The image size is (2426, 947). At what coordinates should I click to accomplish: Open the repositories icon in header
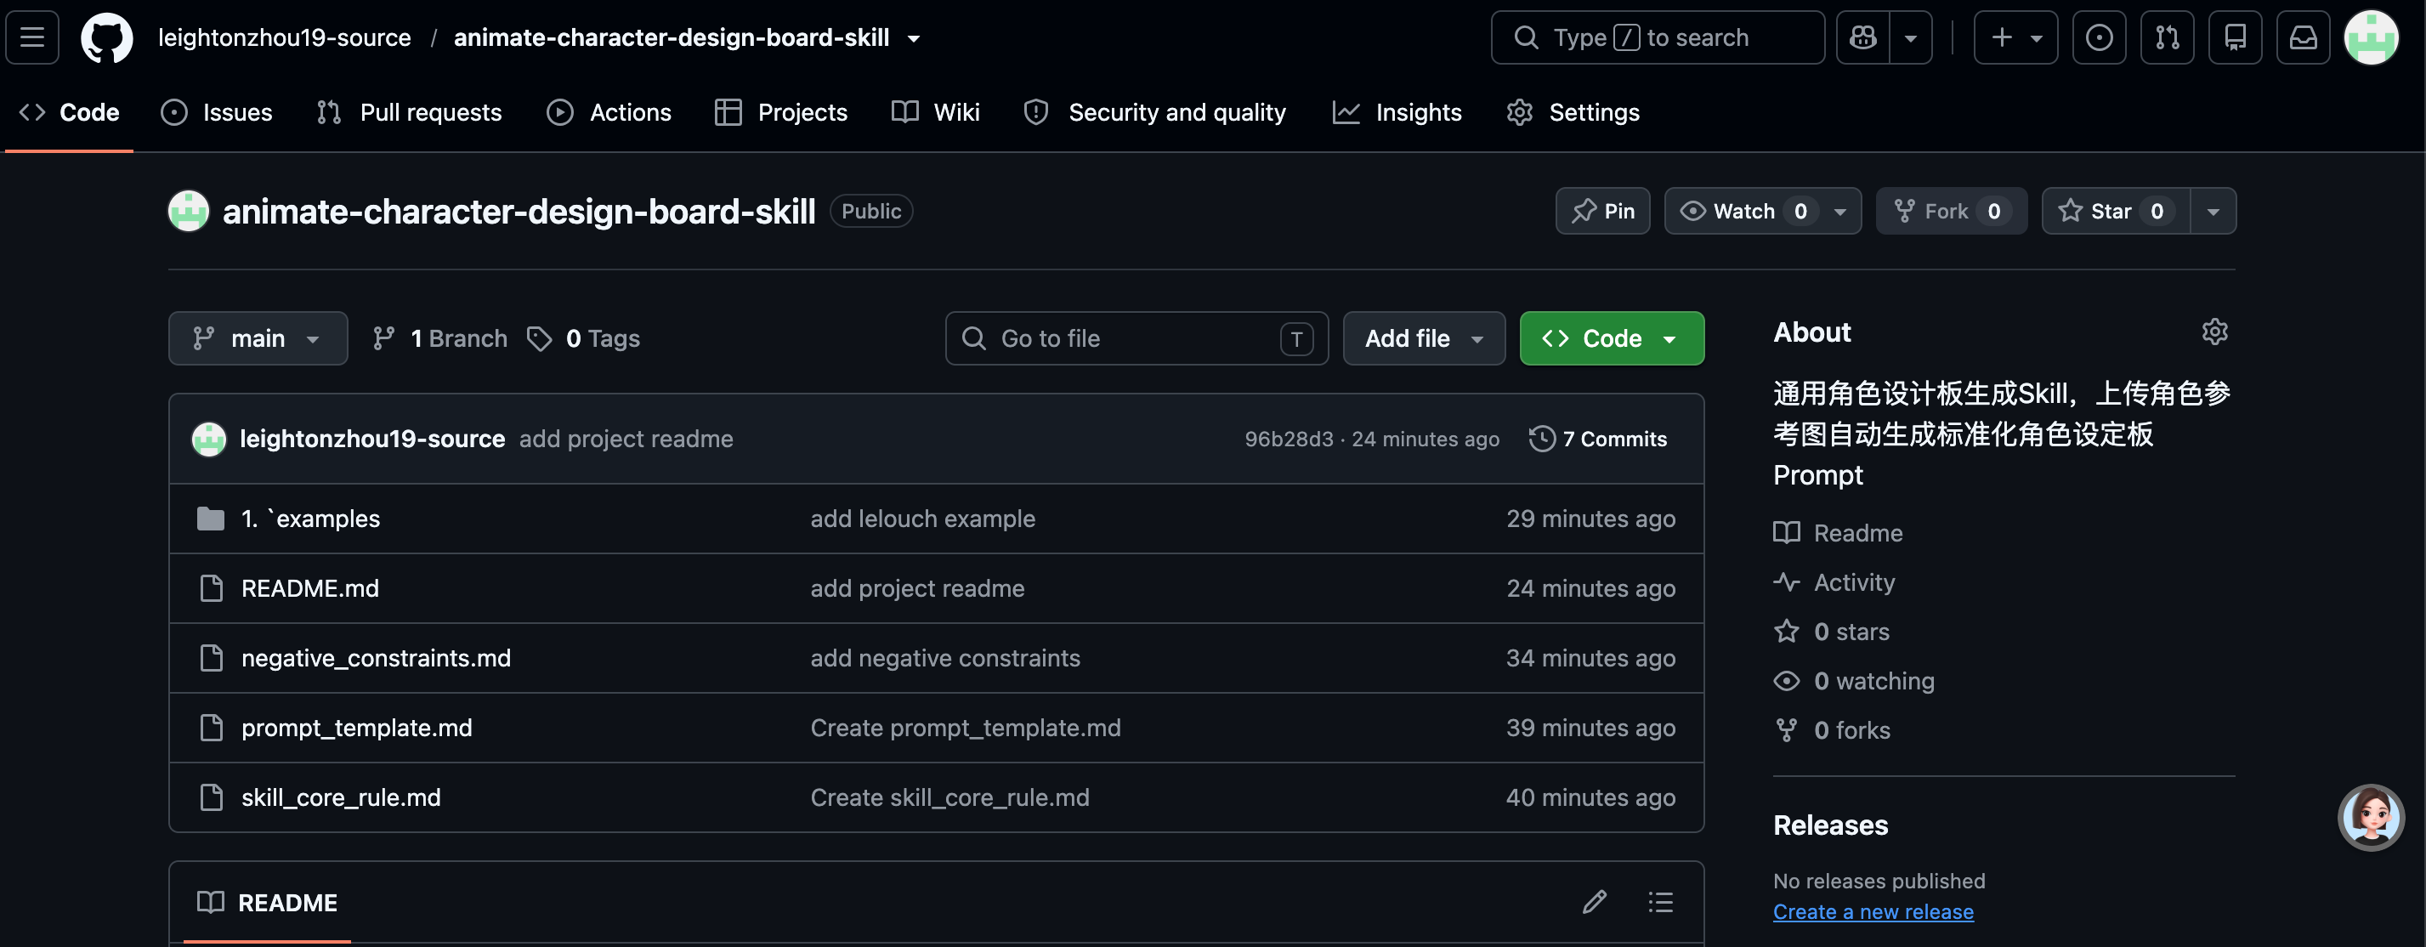click(2235, 37)
